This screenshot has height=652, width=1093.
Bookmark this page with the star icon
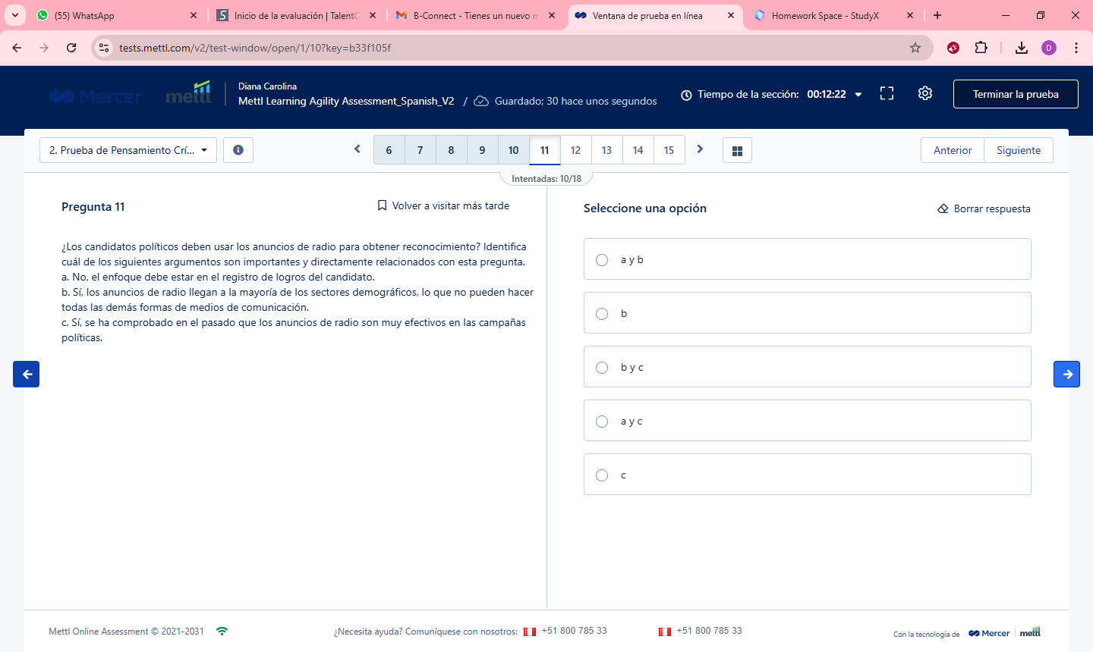pos(915,48)
